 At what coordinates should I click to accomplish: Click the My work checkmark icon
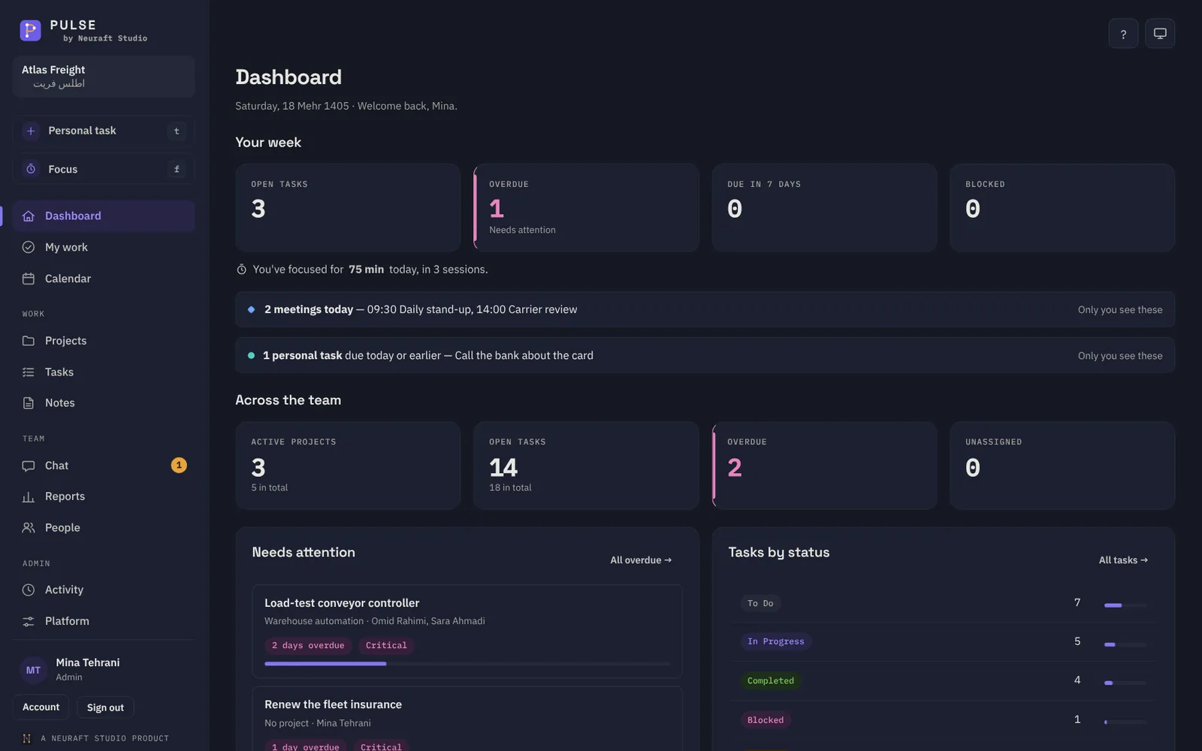point(29,247)
